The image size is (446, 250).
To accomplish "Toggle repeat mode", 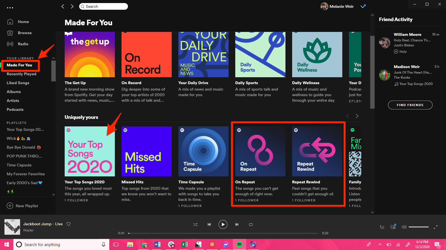I will 251,224.
